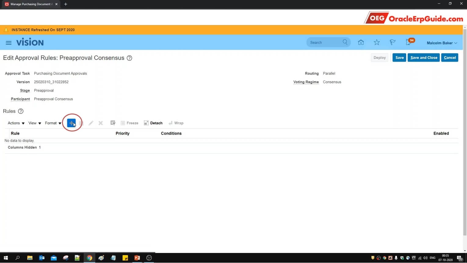Click the Wi-Fi network tray icon
Image resolution: width=467 pixels, height=263 pixels.
(x=420, y=258)
